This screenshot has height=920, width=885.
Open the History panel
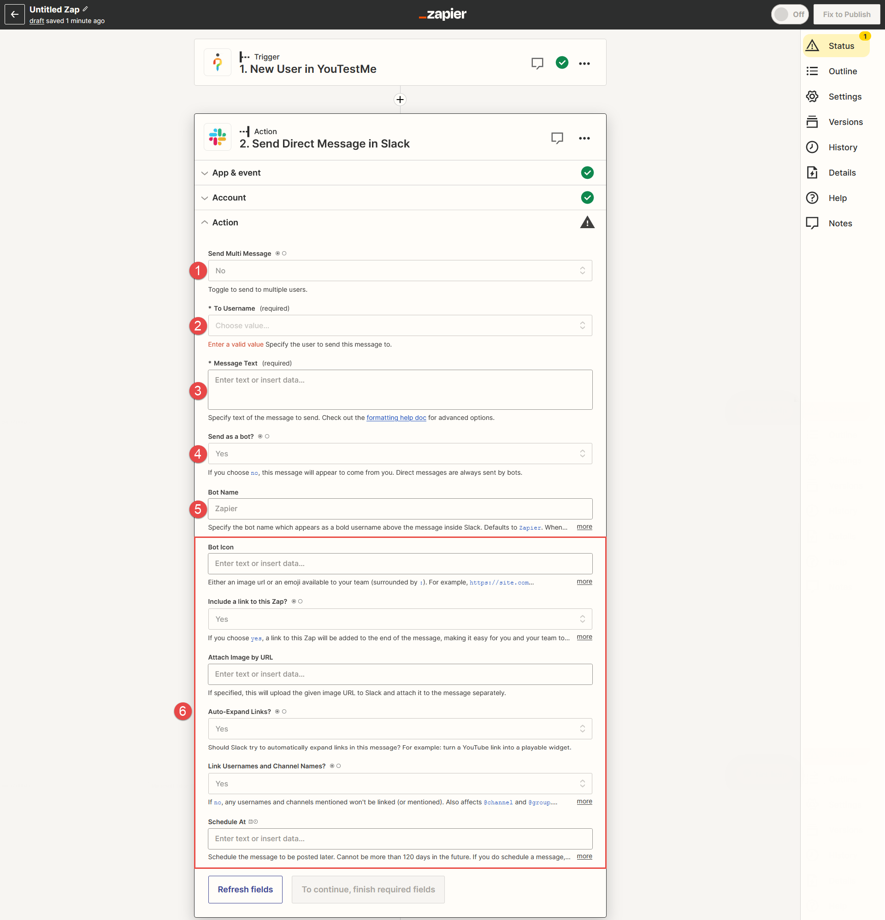[x=836, y=147]
